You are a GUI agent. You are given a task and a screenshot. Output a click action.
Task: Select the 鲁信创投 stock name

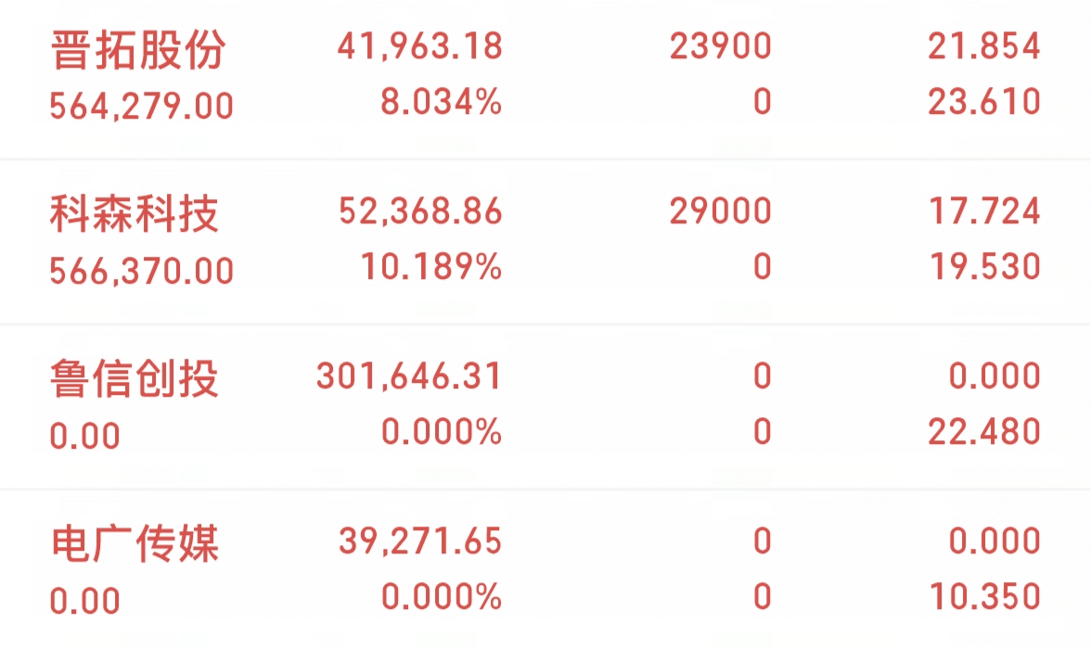(x=135, y=379)
